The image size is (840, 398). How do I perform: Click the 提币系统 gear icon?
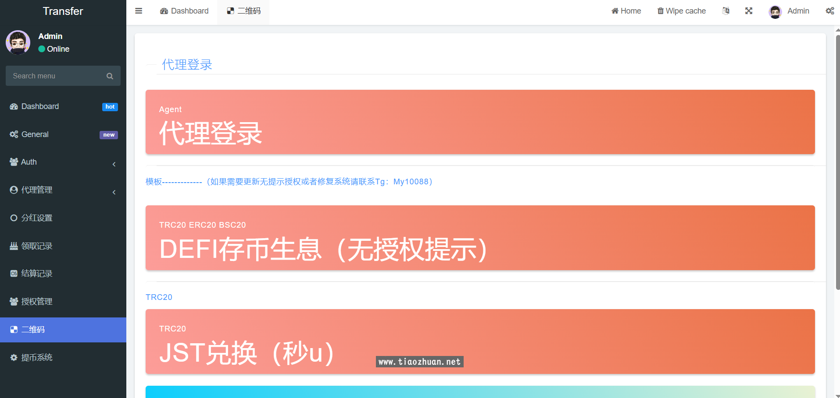[x=14, y=358]
